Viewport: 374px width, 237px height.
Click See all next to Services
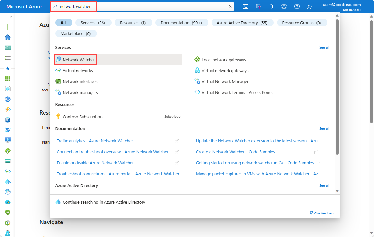pyautogui.click(x=324, y=47)
